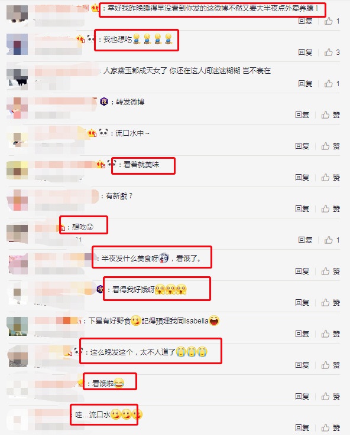Click thumbs-up on the '我也想吃' comment

pyautogui.click(x=332, y=52)
